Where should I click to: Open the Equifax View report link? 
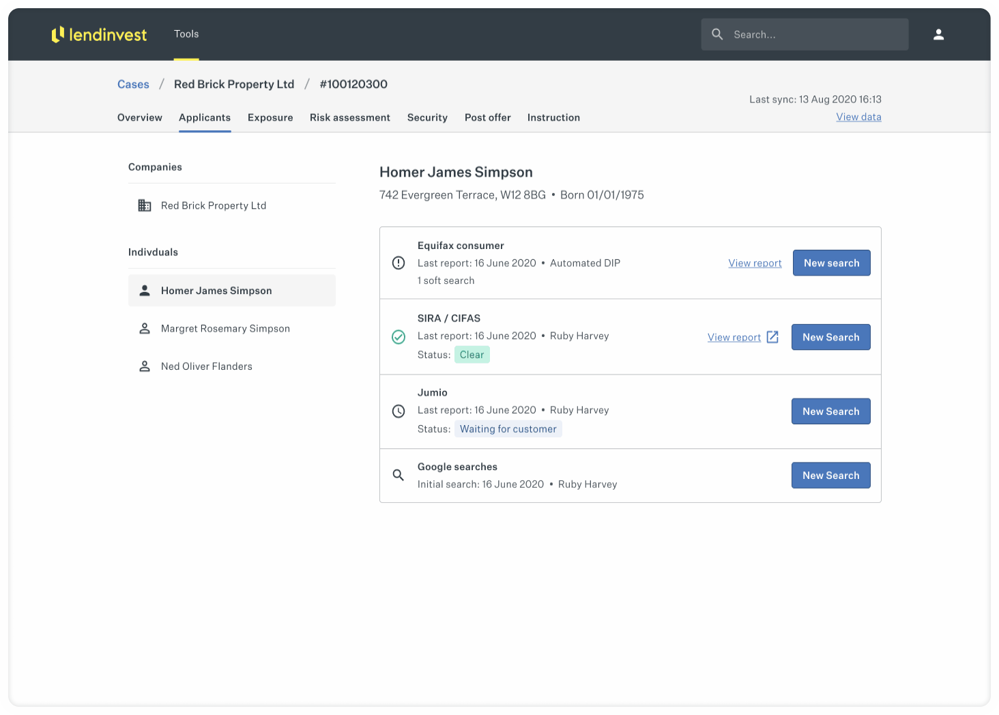(755, 263)
